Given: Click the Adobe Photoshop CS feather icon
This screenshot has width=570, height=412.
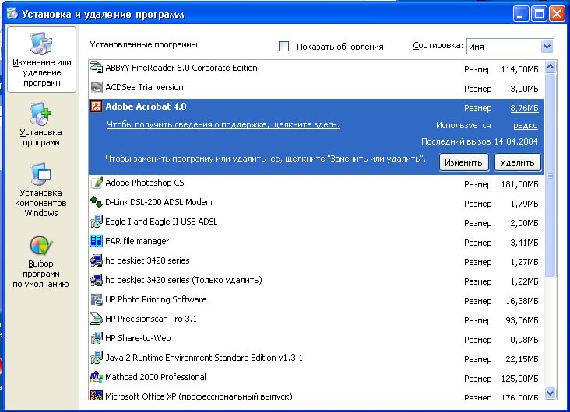Looking at the screenshot, I should click(x=97, y=183).
